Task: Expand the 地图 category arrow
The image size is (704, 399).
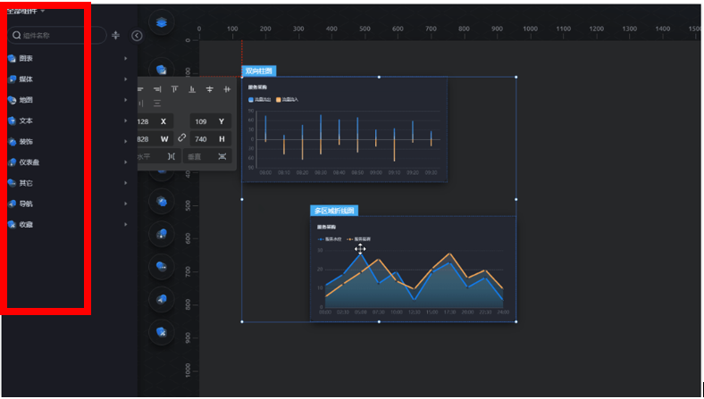Action: [x=126, y=100]
